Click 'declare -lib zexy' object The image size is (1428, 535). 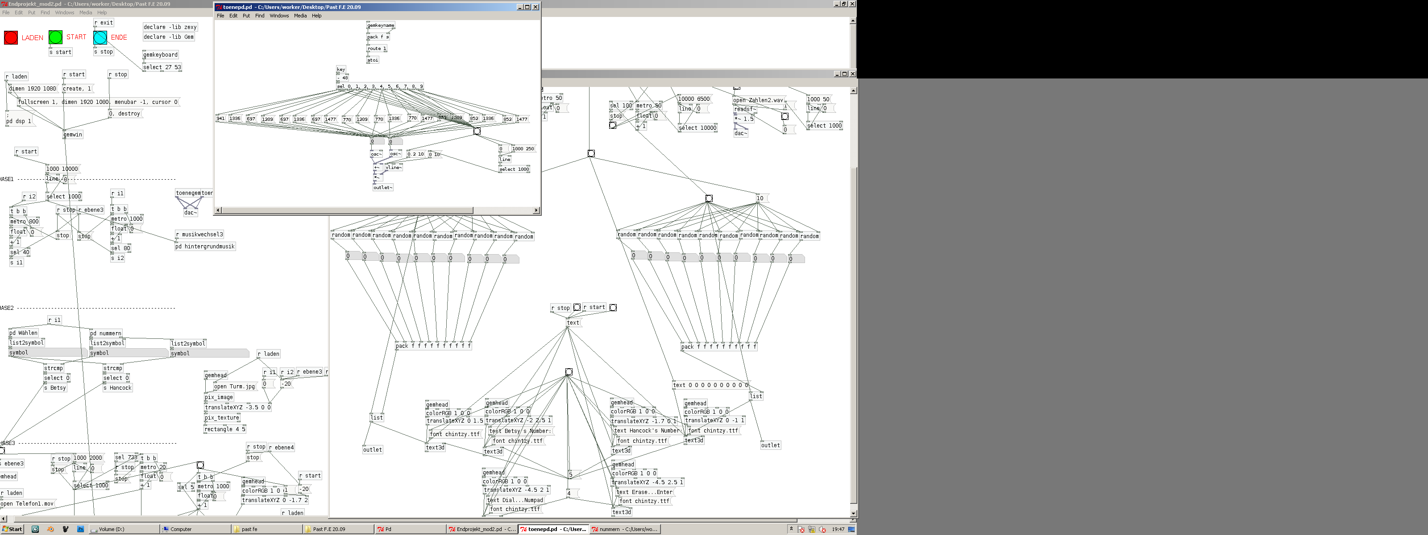[x=170, y=27]
